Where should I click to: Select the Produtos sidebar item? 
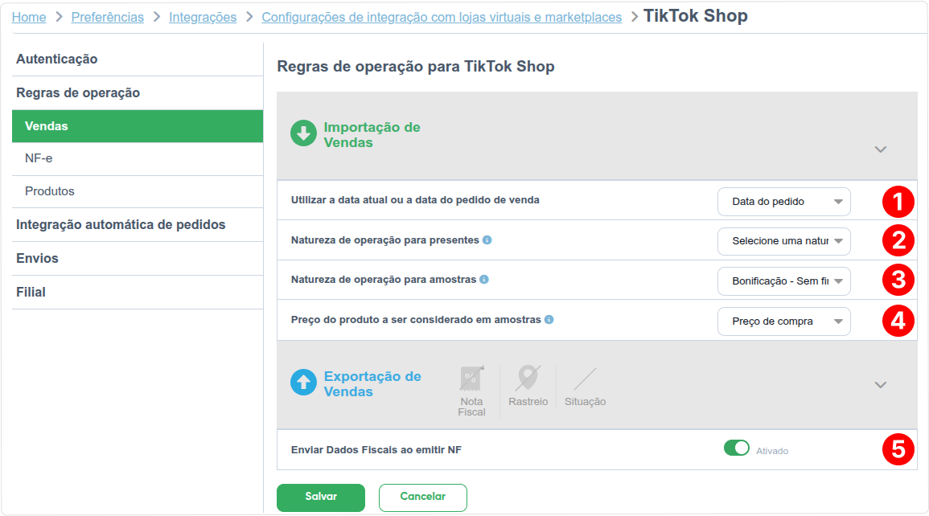[x=138, y=192]
